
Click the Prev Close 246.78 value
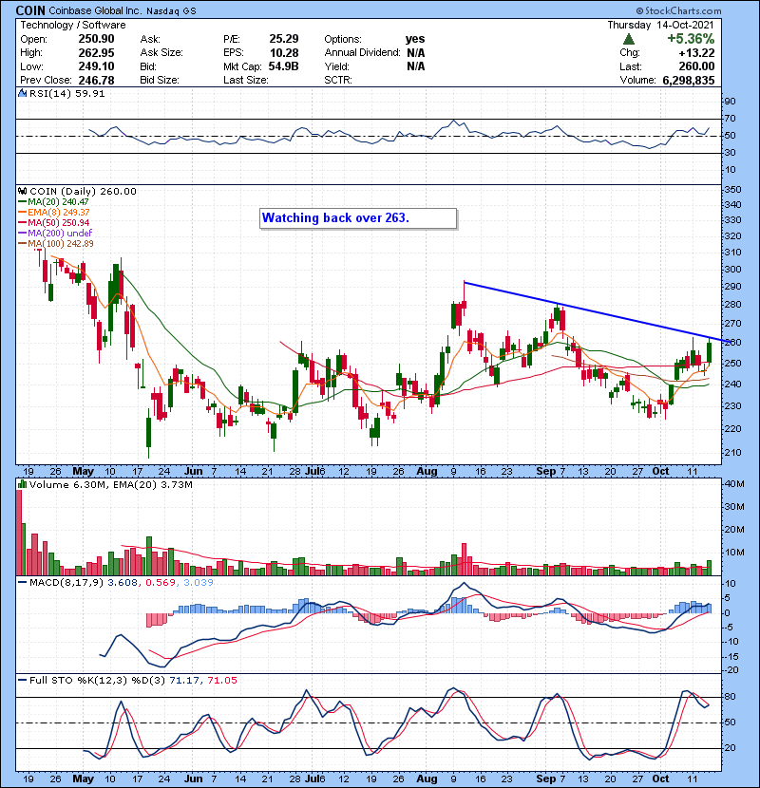(96, 81)
